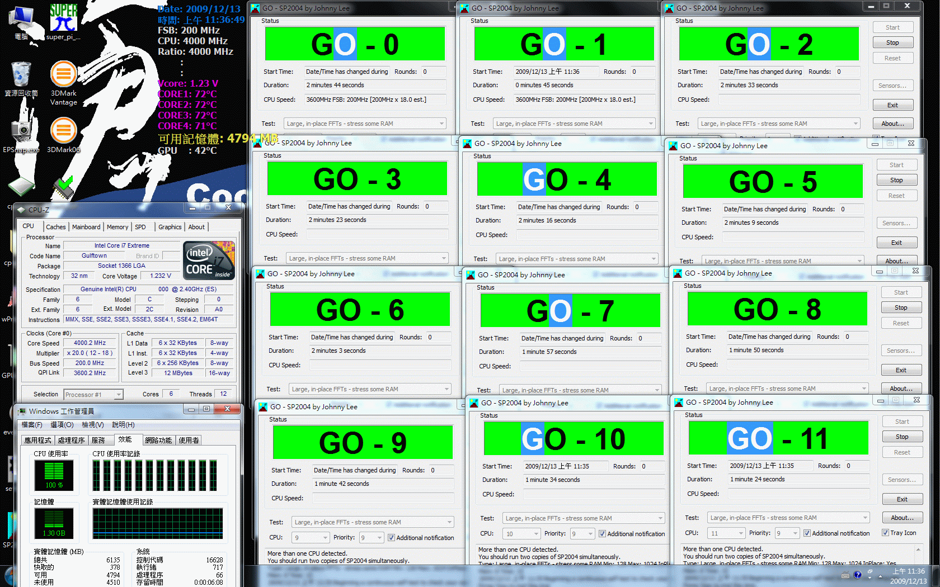The height and width of the screenshot is (587, 940).
Task: Open the Test dropdown in GO-6 window
Action: click(x=370, y=389)
